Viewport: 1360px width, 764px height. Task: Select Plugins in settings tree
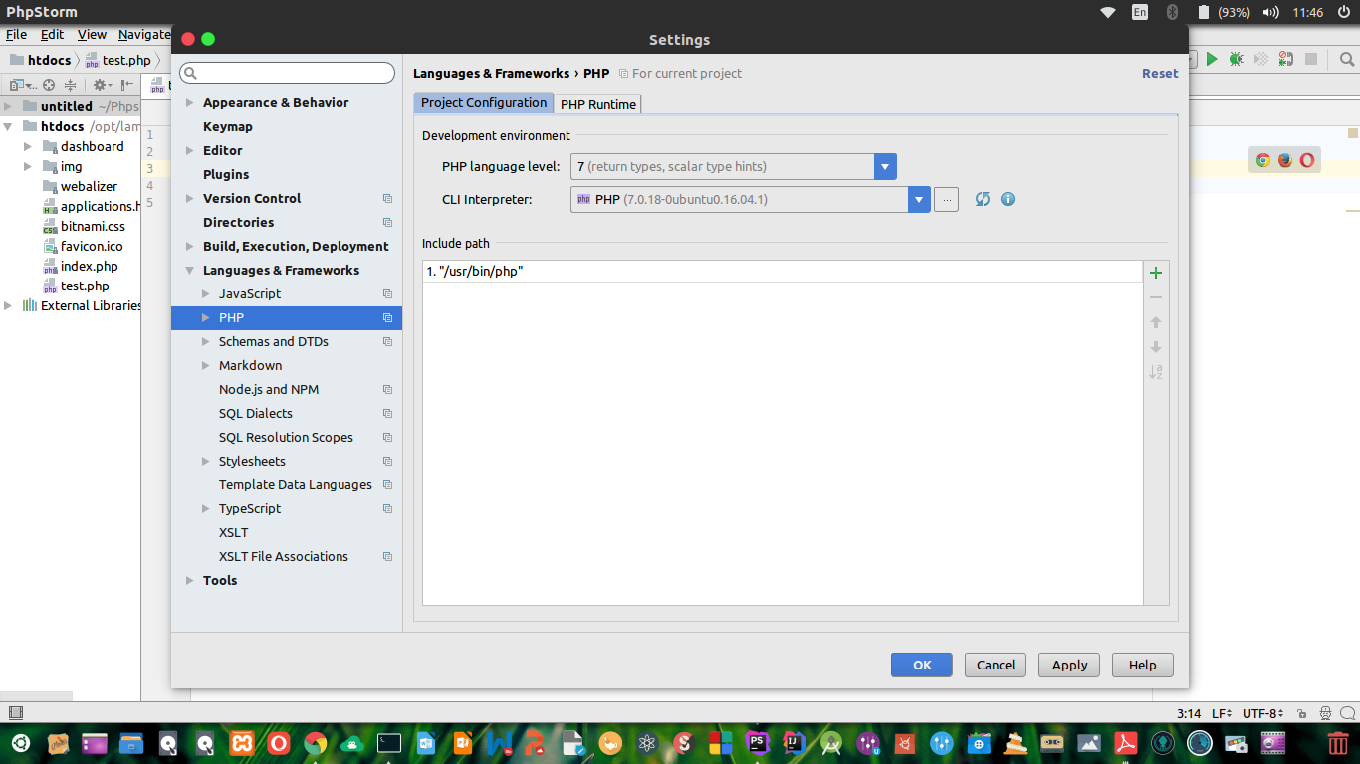(x=226, y=174)
